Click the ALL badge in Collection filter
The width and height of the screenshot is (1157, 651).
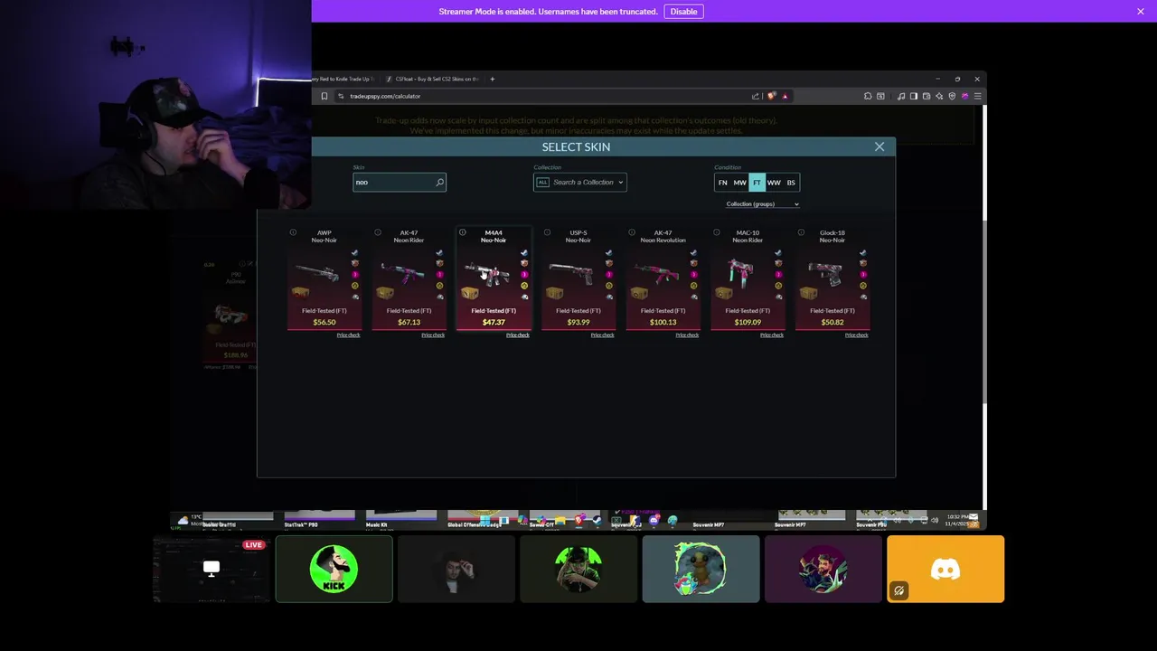(542, 183)
